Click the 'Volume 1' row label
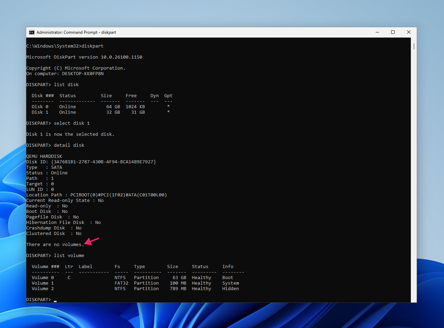 click(43, 283)
